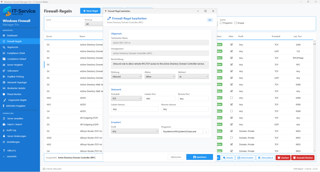Sort table by Aktiv column header
Image resolution: width=320 pixels, height=172 pixels.
pyautogui.click(x=231, y=37)
